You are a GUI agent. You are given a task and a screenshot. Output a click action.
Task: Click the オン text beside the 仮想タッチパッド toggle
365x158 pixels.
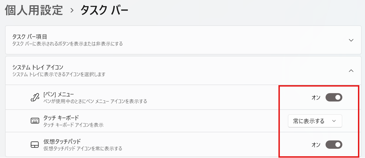point(316,144)
